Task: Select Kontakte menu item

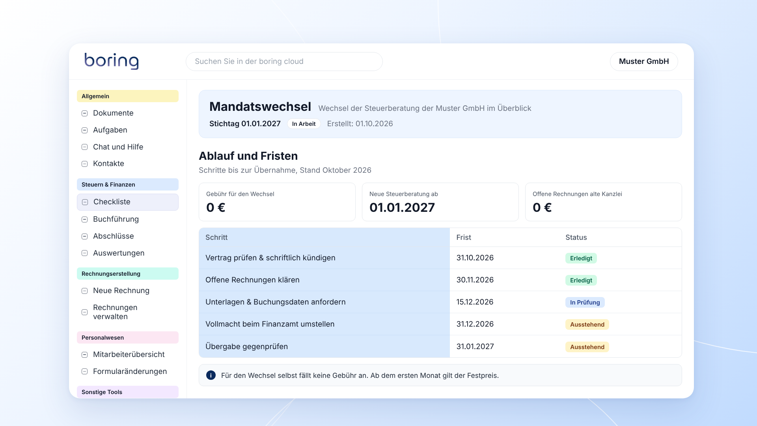Action: point(128,164)
